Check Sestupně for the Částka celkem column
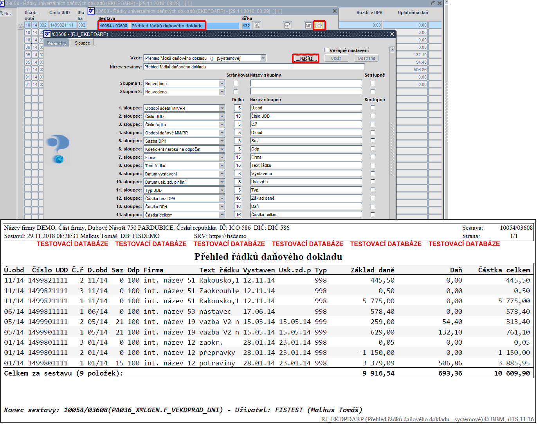Screen dimensions: 537x424 click(373, 215)
